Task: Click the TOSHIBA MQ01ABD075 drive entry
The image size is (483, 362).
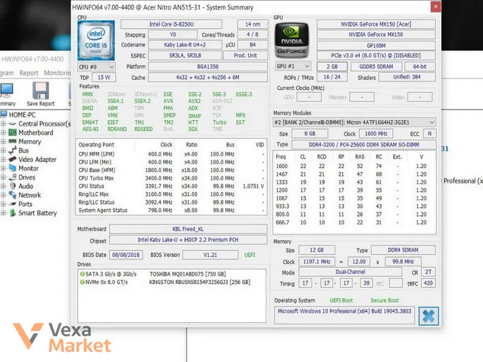Action: [x=188, y=274]
